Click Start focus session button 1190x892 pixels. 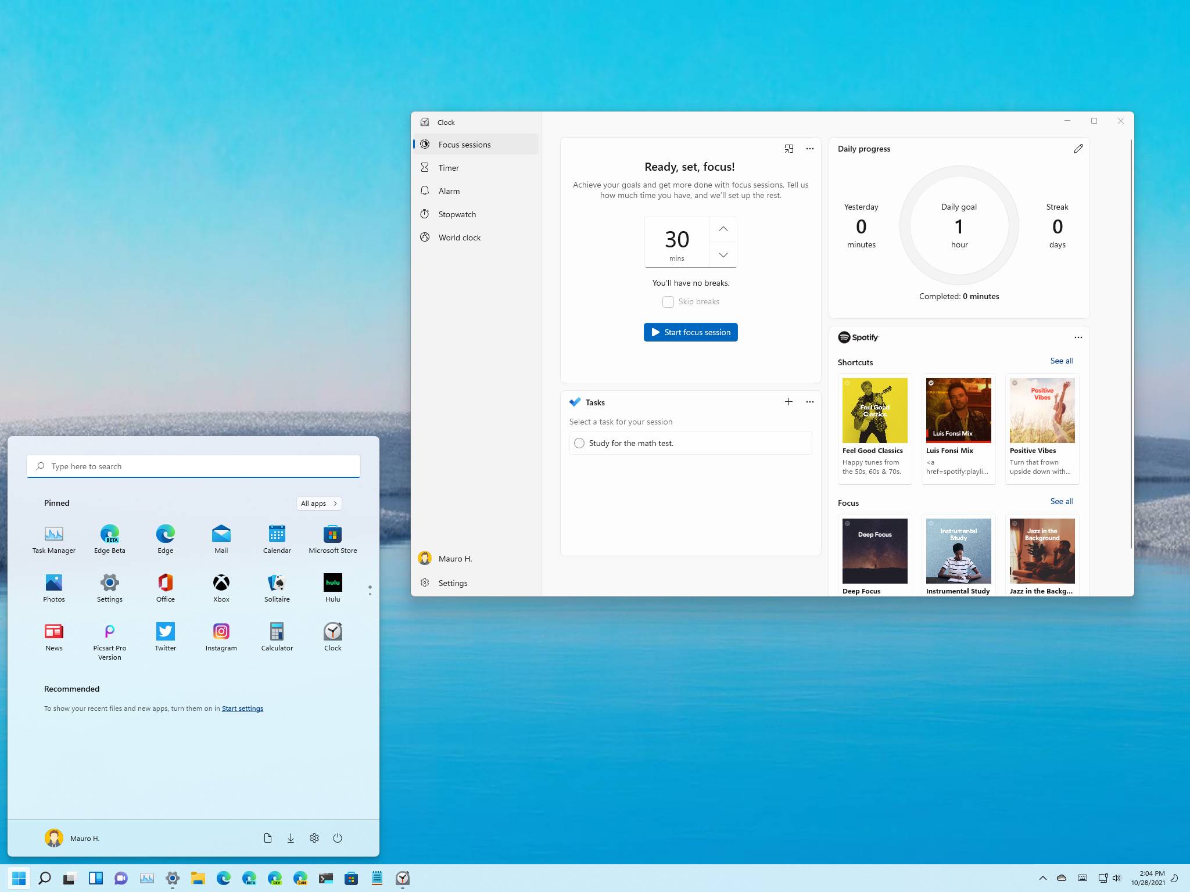[691, 332]
